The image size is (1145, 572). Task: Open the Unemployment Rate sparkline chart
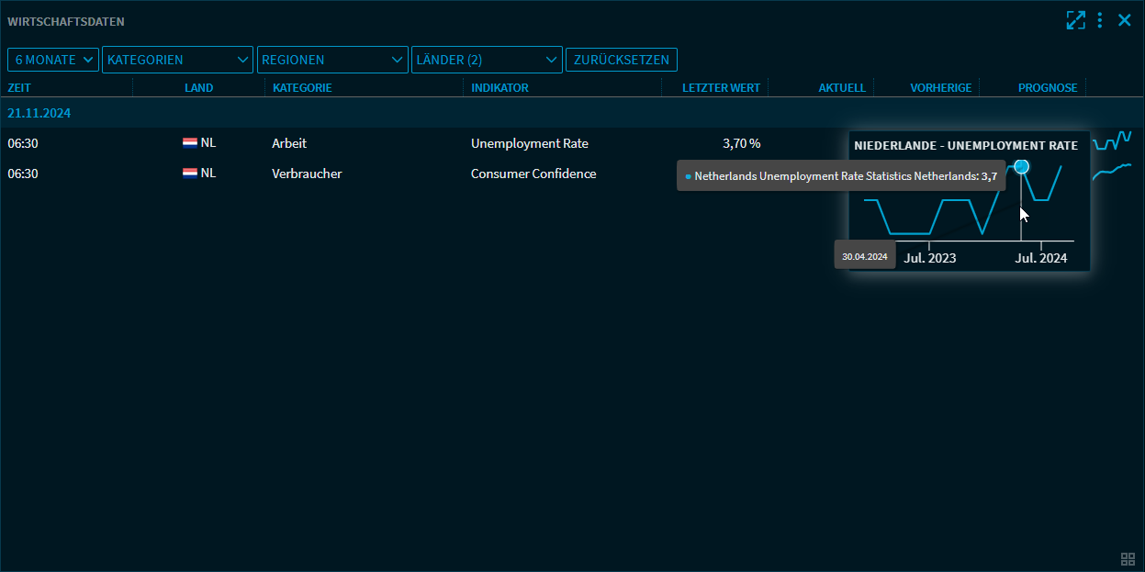tap(1112, 140)
